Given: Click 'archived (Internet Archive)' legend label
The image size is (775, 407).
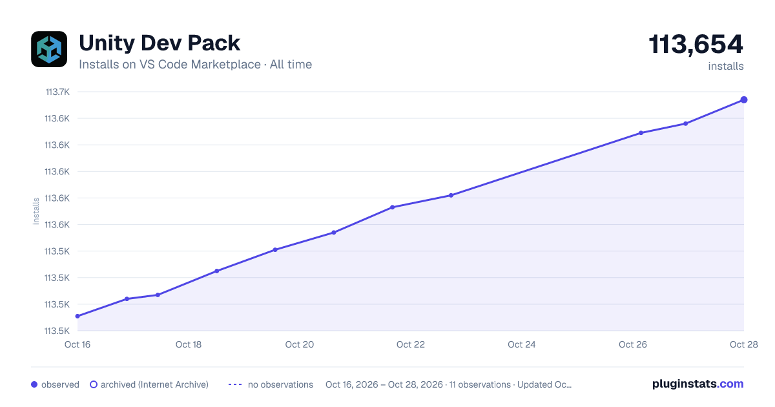Looking at the screenshot, I should point(154,384).
